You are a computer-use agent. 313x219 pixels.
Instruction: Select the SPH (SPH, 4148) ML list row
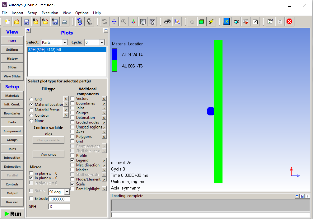pyautogui.click(x=67, y=50)
